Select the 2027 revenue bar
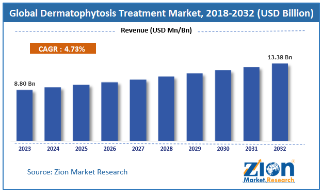 (x=138, y=110)
